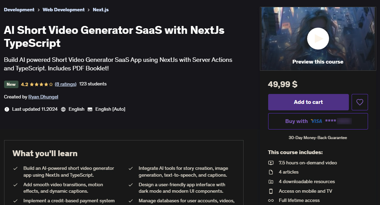
Task: Open instructor Ryan Dhungel's profile
Action: pos(43,97)
